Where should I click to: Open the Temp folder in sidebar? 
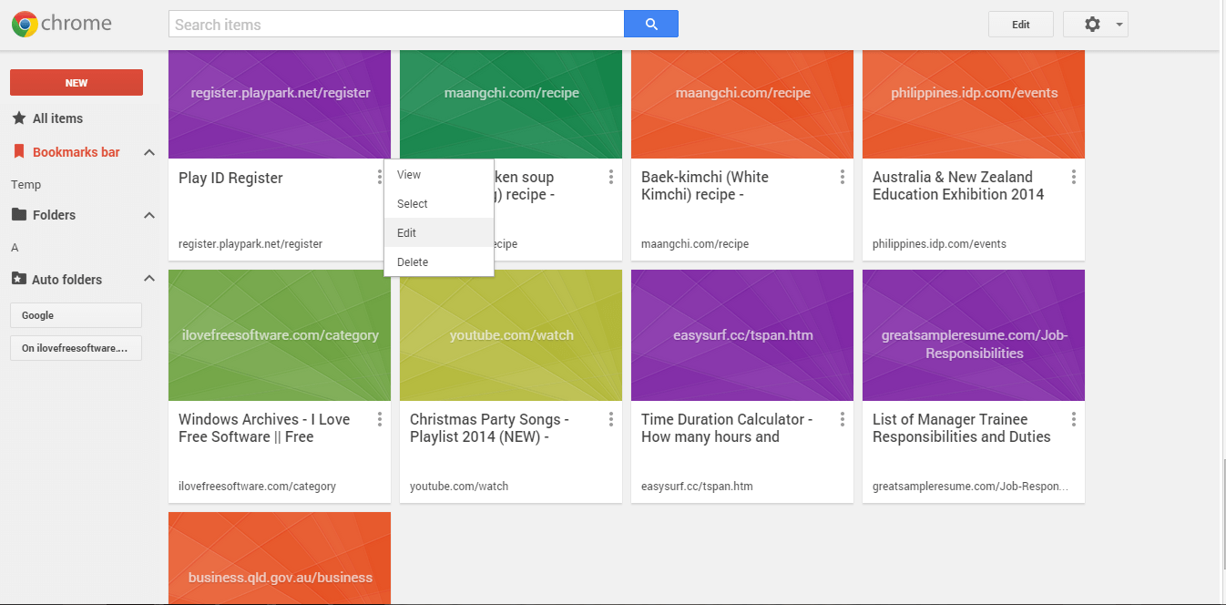[26, 184]
